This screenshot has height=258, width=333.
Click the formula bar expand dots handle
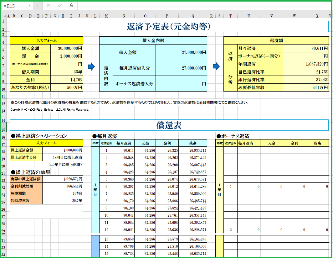(38, 6)
